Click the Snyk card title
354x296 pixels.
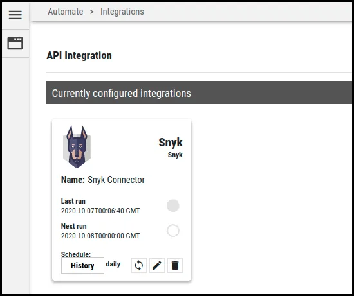coord(171,143)
